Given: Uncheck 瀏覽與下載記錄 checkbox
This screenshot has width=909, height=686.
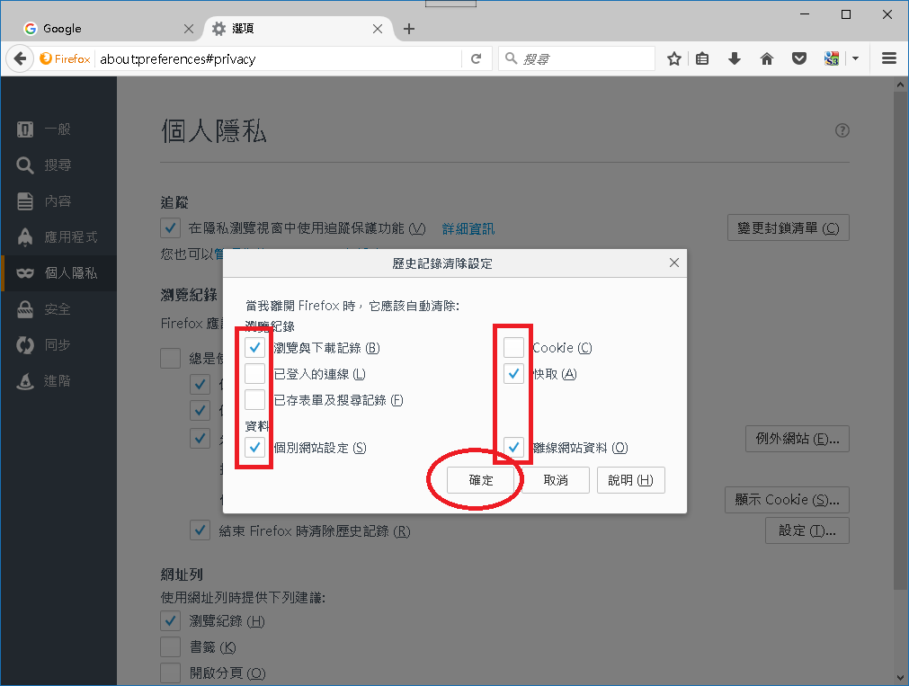Looking at the screenshot, I should tap(255, 348).
